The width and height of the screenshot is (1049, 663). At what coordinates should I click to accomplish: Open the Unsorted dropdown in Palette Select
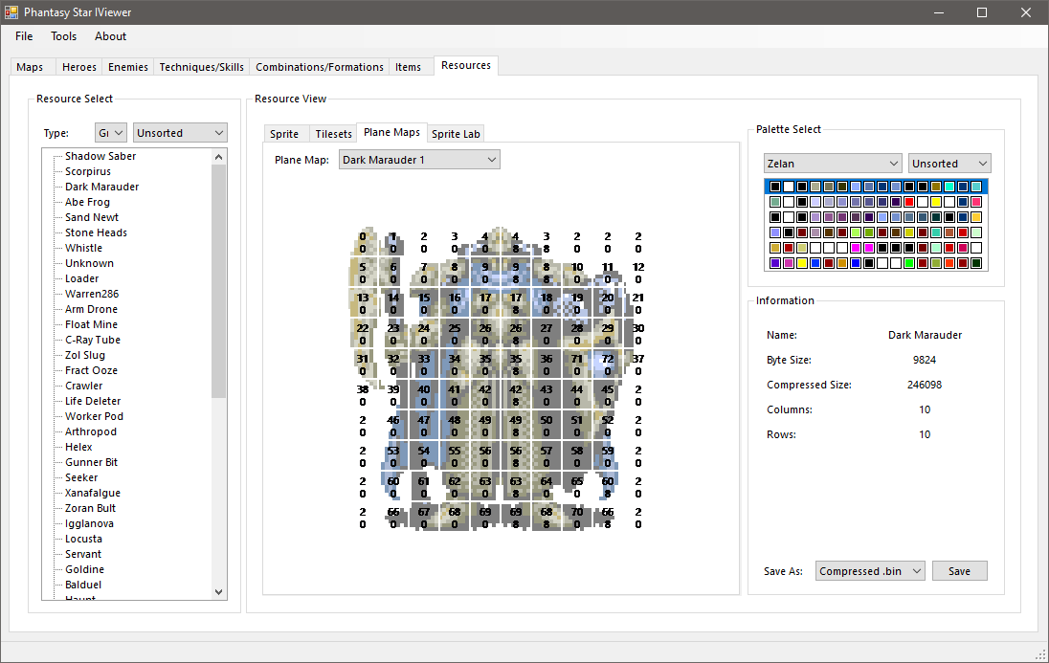[949, 164]
